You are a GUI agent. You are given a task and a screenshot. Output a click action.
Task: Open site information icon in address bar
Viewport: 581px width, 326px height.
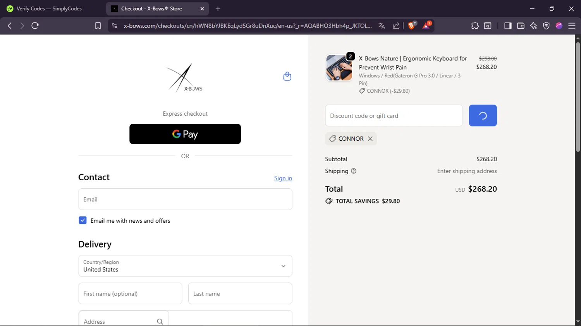(x=114, y=26)
